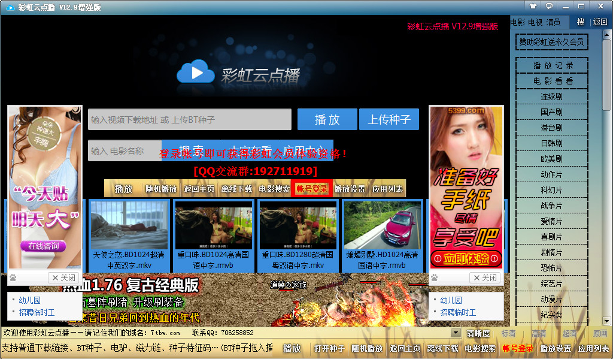Click 离线下载 in the golden middle toolbar
Viewport: 613px width, 359px height.
click(236, 189)
